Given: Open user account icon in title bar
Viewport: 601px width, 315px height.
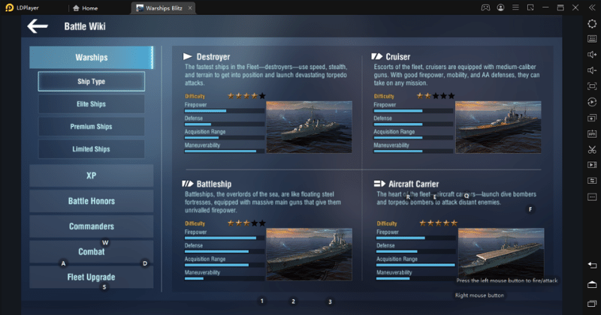Looking at the screenshot, I should (500, 7).
